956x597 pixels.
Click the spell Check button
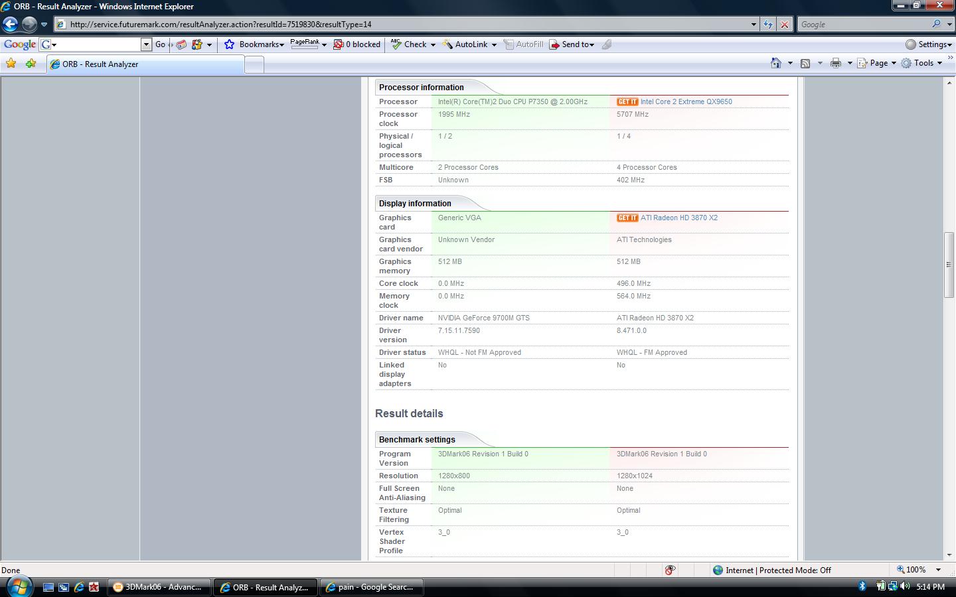point(409,44)
